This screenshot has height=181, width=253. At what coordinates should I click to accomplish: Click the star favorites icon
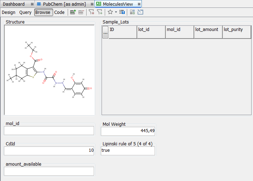[110, 12]
